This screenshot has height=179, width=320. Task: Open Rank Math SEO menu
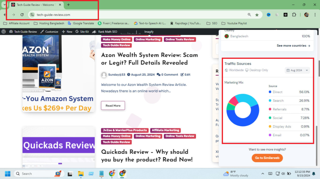(105, 31)
